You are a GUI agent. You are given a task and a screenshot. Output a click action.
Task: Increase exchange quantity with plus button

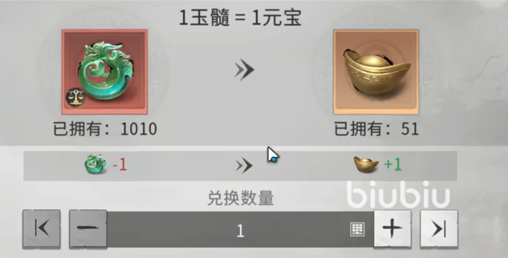pyautogui.click(x=392, y=229)
